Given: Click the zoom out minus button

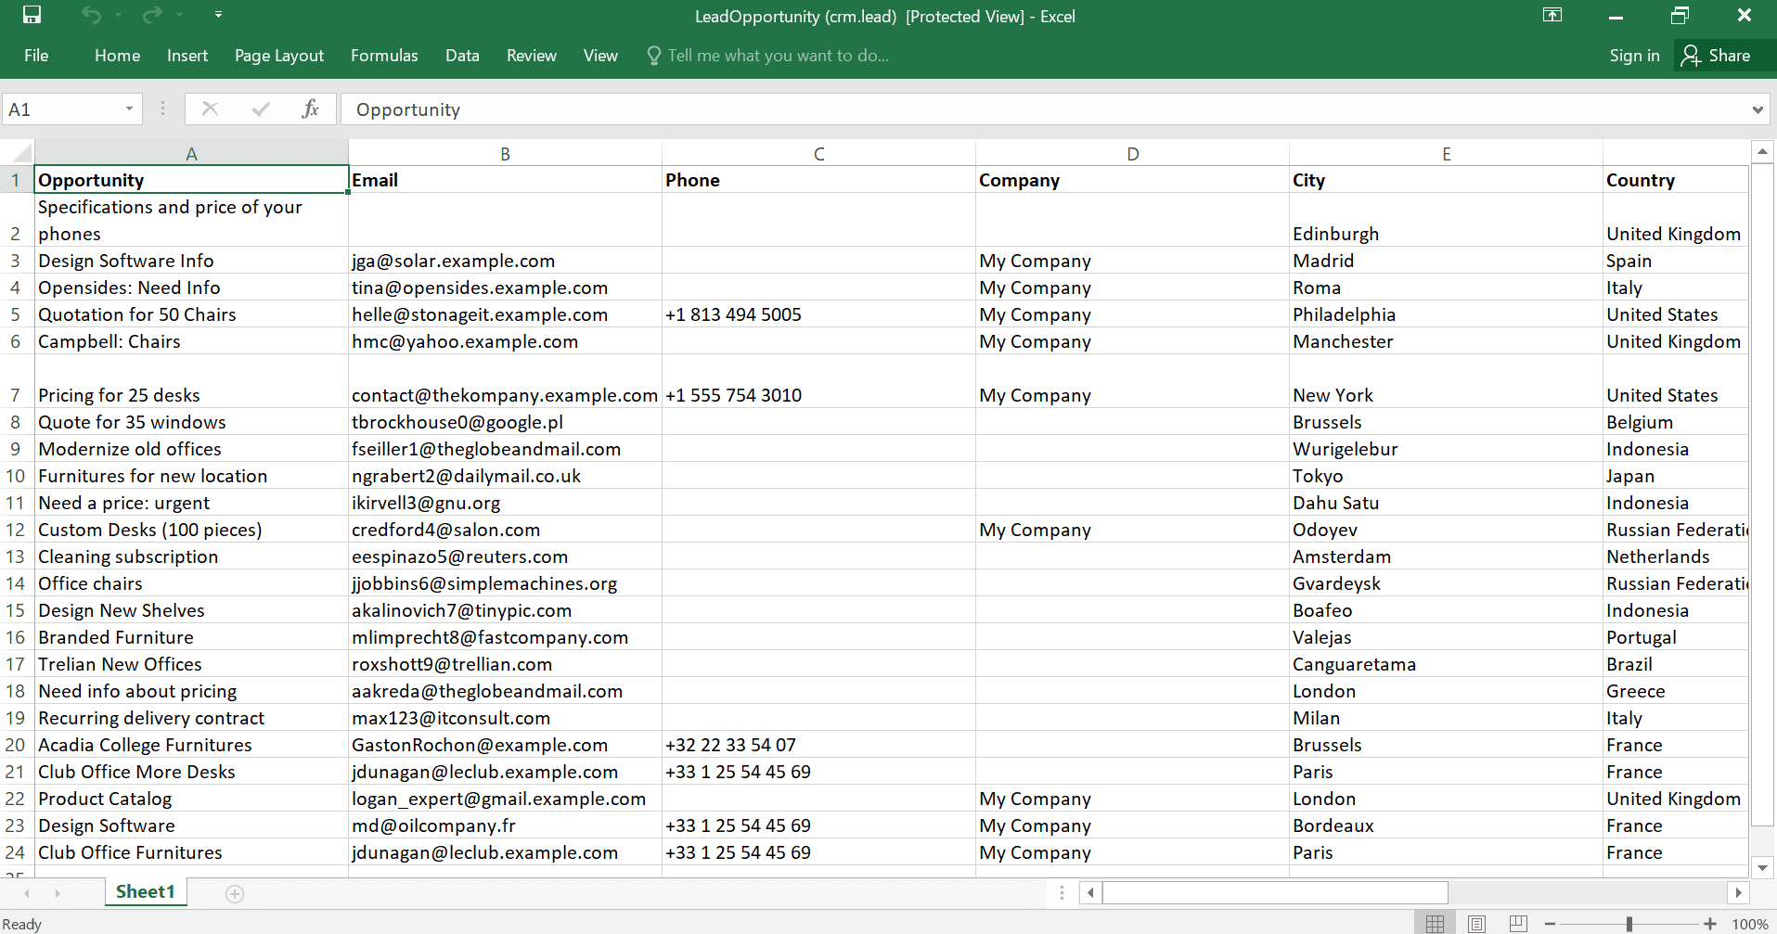Looking at the screenshot, I should point(1550,924).
